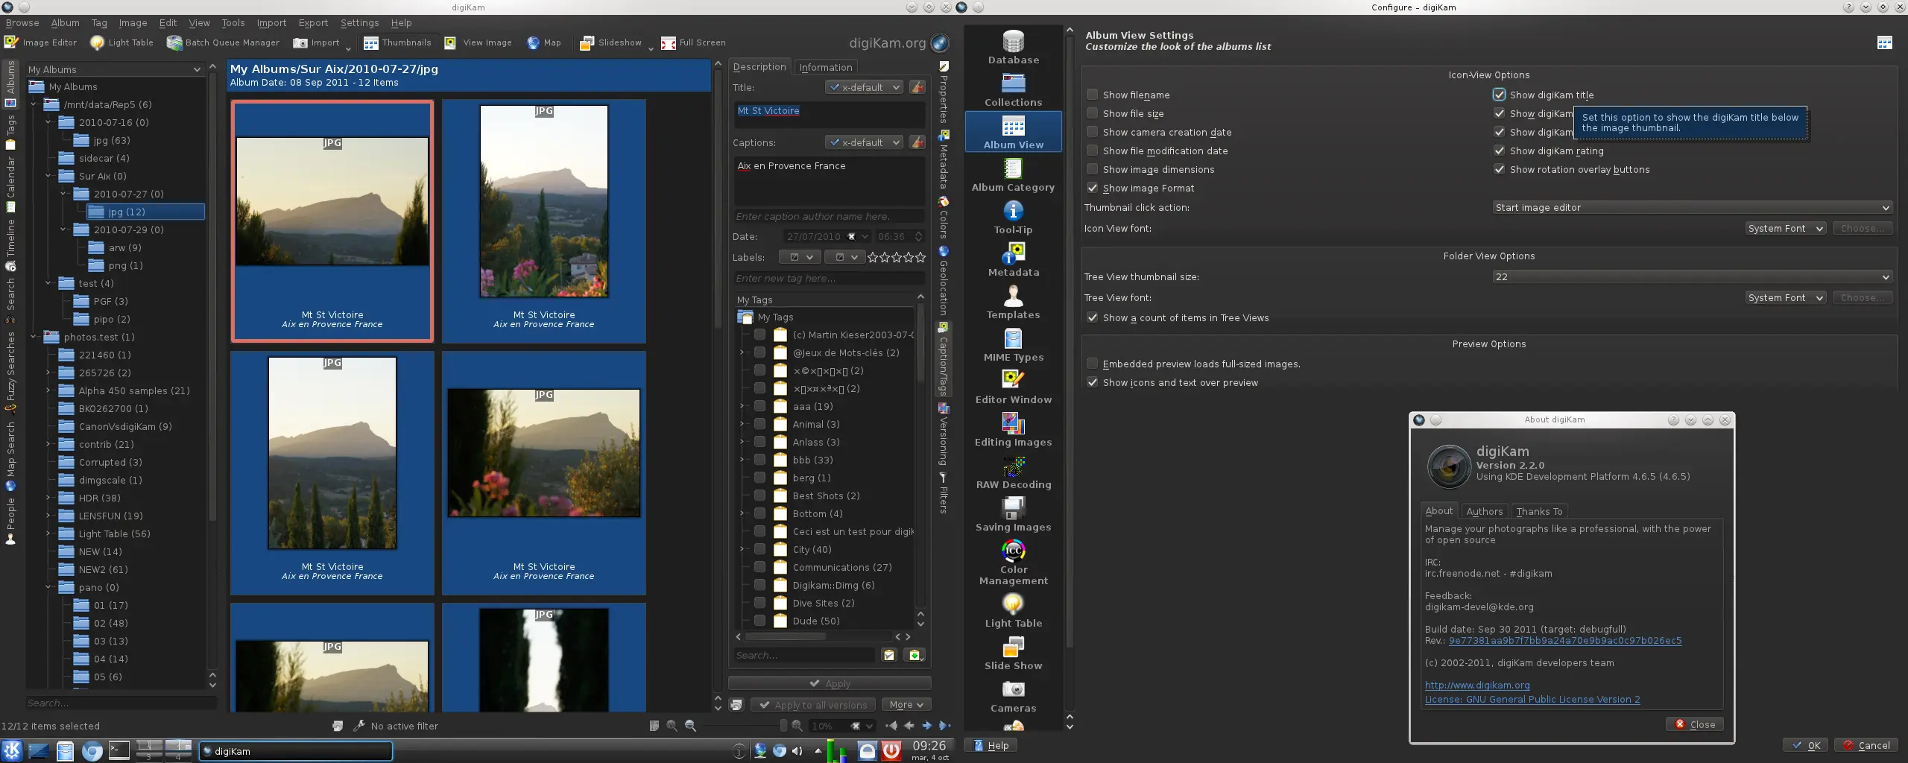Switch to the Information tab
This screenshot has height=763, width=1908.
click(x=824, y=67)
